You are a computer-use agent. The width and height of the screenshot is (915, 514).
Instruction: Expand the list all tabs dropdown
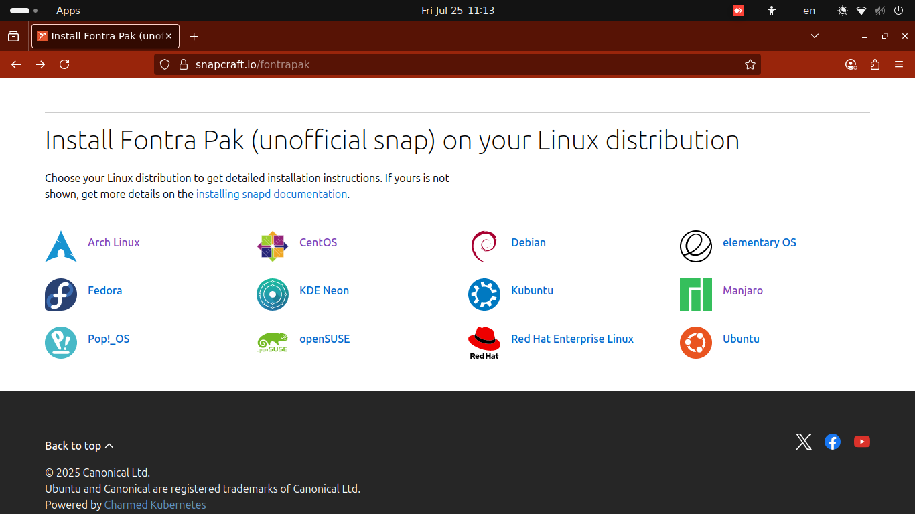[x=815, y=36]
